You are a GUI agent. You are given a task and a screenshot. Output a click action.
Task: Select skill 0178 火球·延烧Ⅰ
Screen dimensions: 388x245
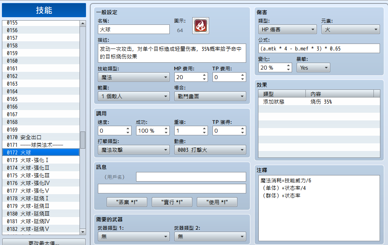click(41, 198)
